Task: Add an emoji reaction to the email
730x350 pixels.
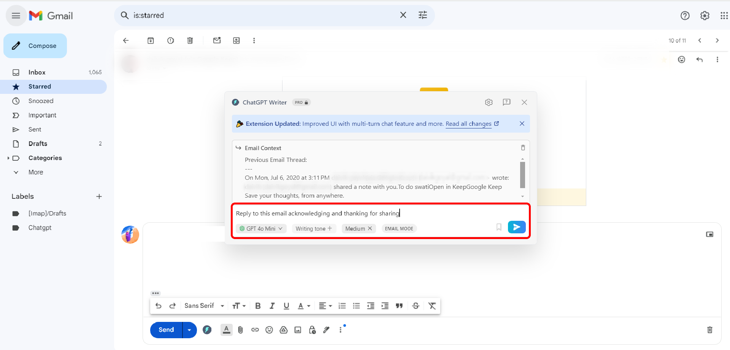Action: click(x=681, y=59)
